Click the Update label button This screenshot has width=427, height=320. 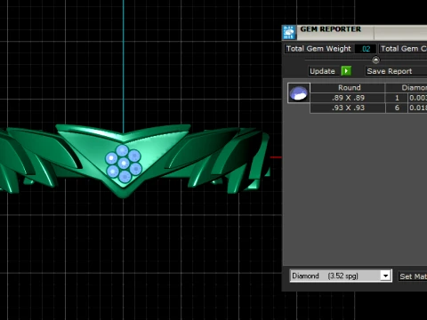click(x=322, y=71)
